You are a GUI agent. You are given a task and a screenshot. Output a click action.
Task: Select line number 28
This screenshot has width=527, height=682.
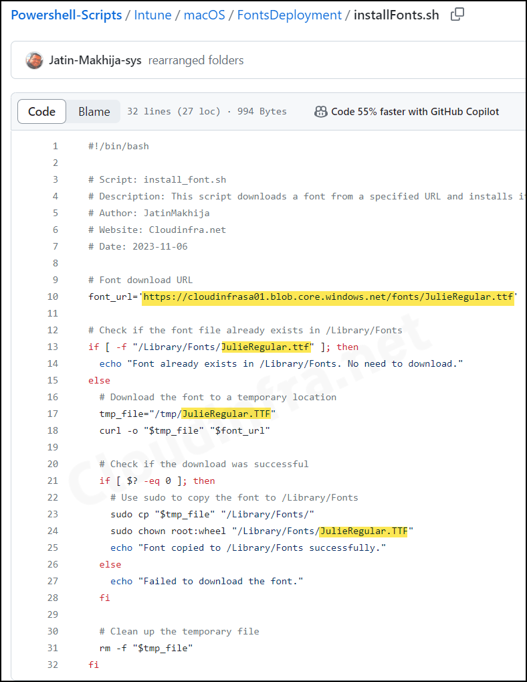click(x=53, y=598)
